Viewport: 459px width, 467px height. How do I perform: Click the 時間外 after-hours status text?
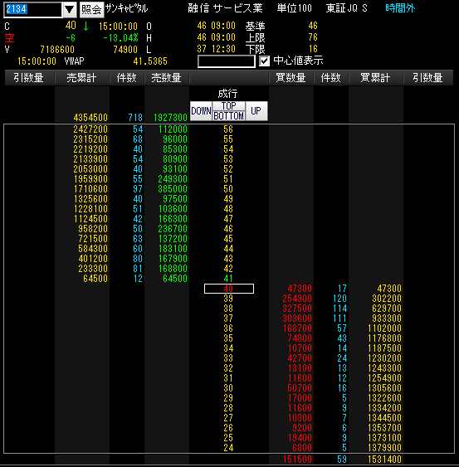point(400,8)
